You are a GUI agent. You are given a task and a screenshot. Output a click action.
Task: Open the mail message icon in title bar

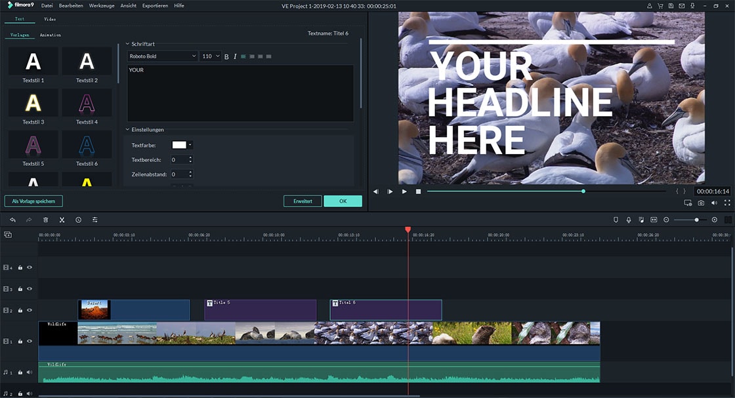682,6
